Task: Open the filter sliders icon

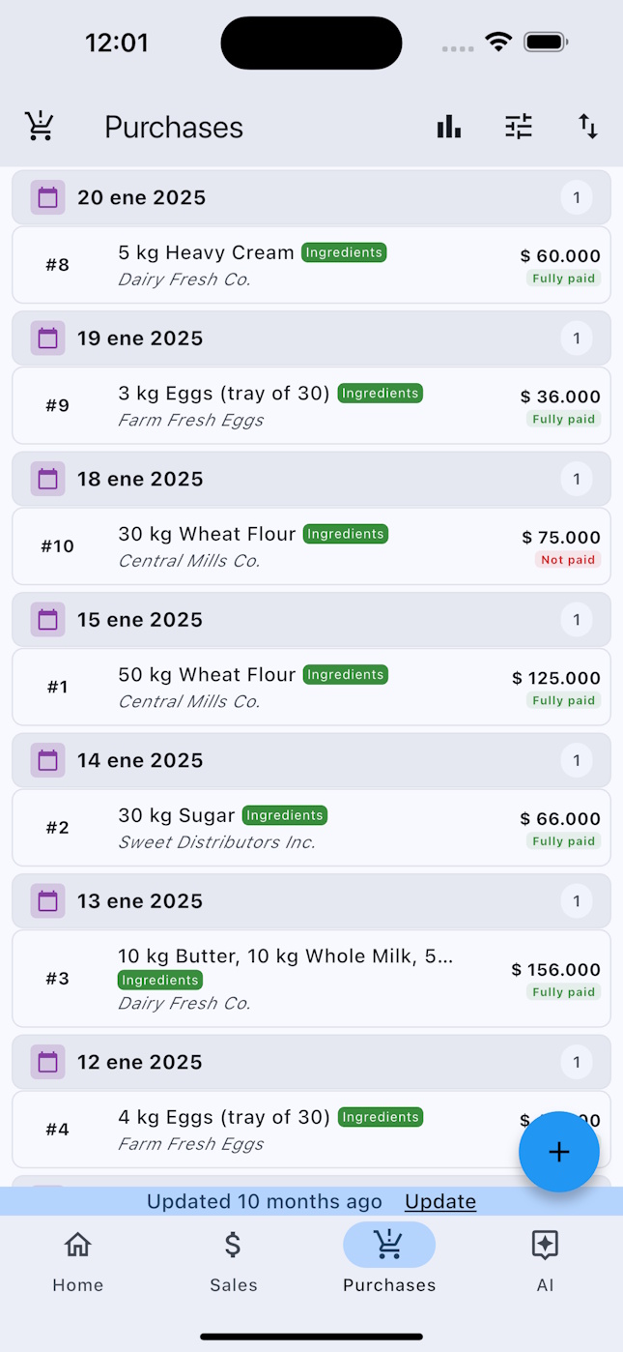Action: pos(519,127)
